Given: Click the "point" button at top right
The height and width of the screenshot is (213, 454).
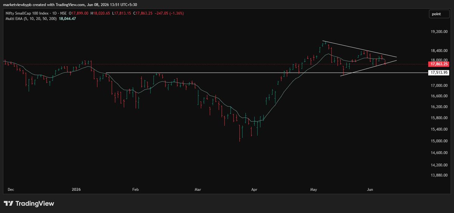Looking at the screenshot, I should point(439,14).
